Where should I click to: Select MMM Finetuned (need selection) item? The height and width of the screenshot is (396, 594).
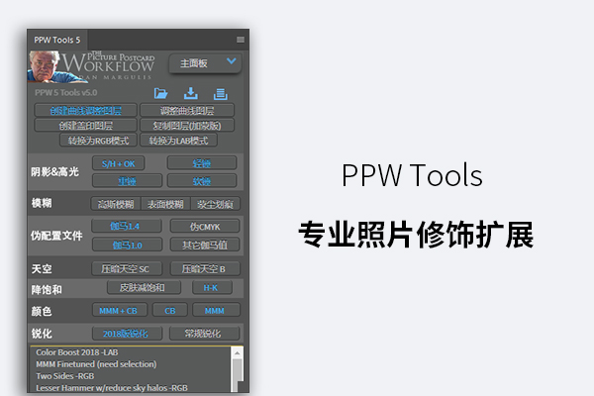pos(96,363)
